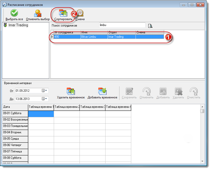Screen dimensions: 211x170
Task: Click the Добавить временное icon
Action: point(102,91)
